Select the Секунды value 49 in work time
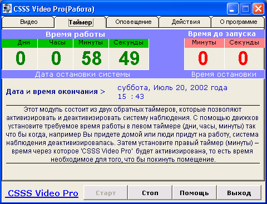Image resolution: width=267 pixels, height=204 pixels. pos(129,58)
